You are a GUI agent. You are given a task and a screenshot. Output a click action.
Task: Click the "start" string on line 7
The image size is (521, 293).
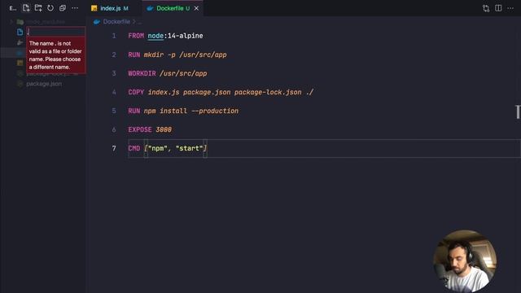(189, 148)
